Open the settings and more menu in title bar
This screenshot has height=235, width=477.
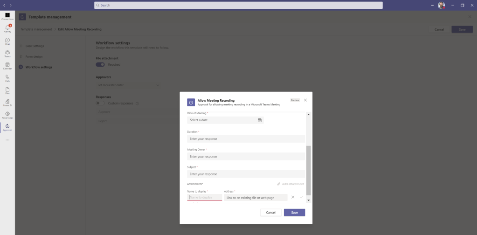pos(432,5)
